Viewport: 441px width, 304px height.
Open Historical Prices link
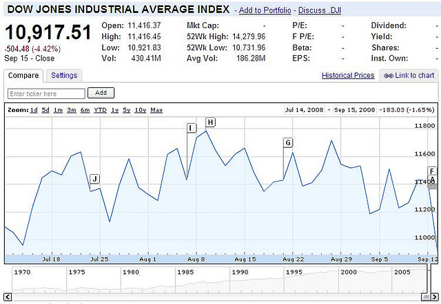click(348, 76)
